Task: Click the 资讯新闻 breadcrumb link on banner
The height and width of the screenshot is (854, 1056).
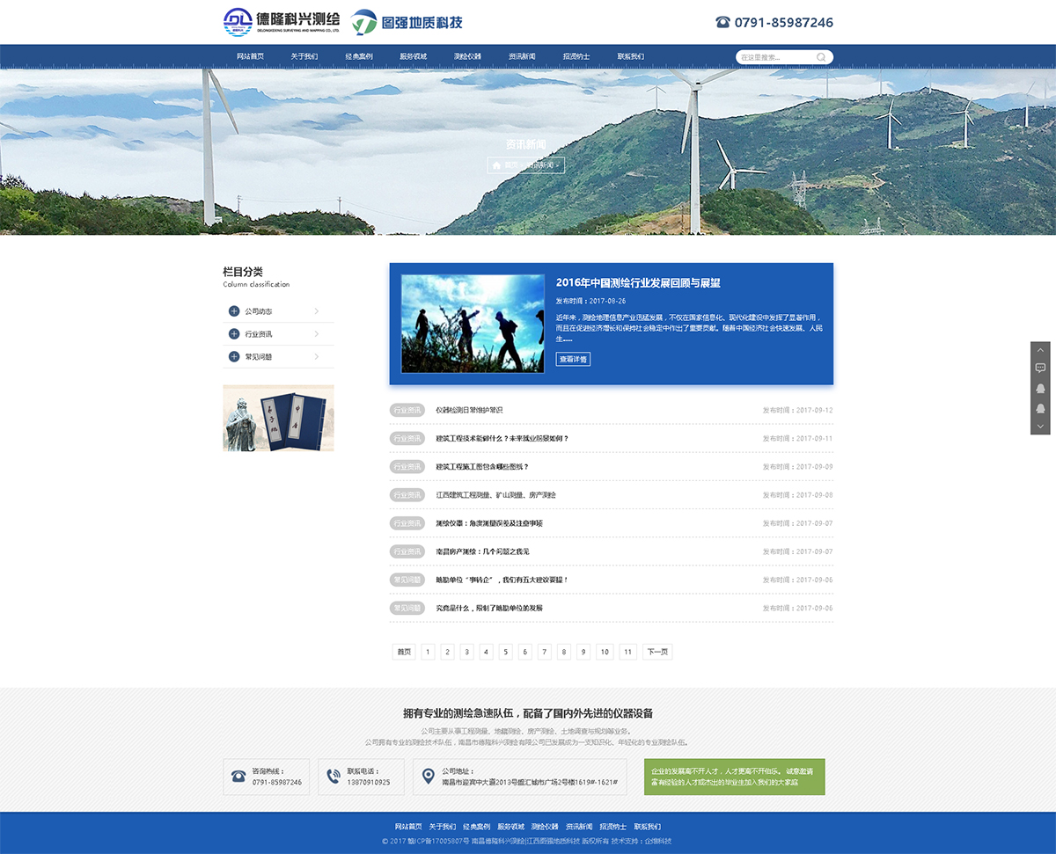Action: pyautogui.click(x=540, y=165)
